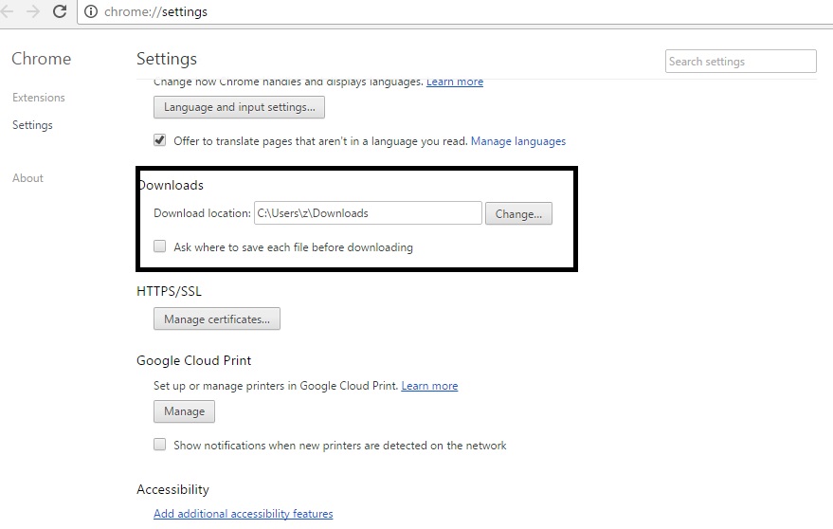Image resolution: width=833 pixels, height=529 pixels.
Task: Click the Manage button for Cloud Print
Action: 185,411
